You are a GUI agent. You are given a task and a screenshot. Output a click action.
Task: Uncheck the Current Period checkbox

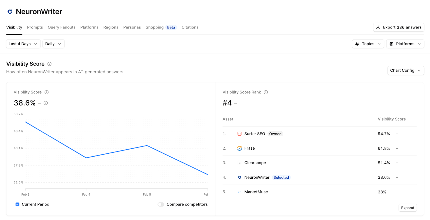[x=17, y=204]
